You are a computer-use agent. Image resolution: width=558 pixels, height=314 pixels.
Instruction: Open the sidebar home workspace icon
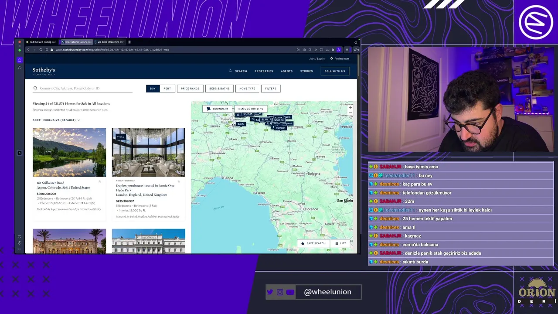point(19,60)
